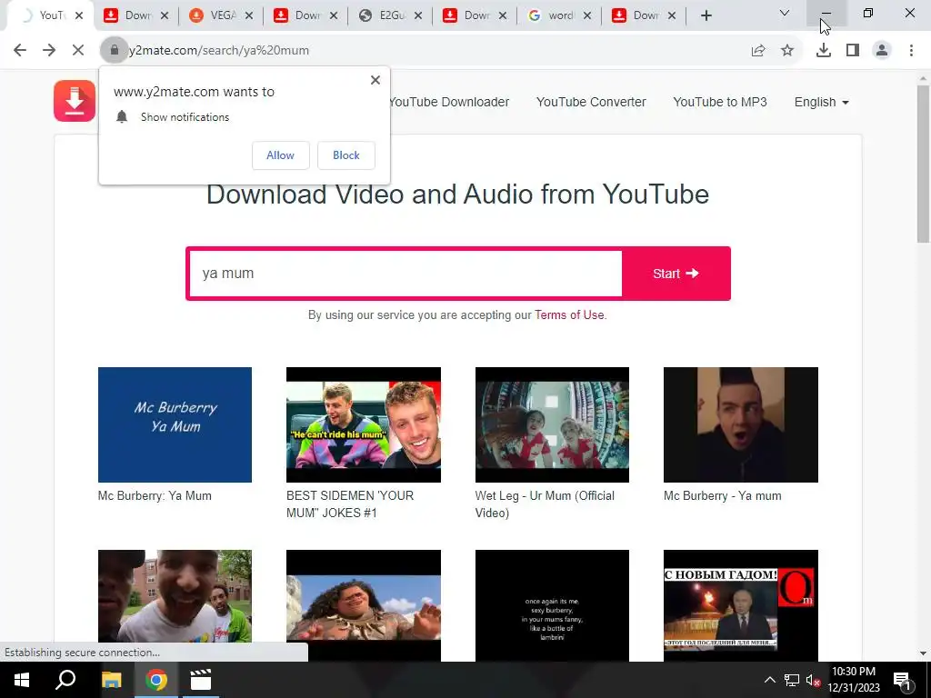The height and width of the screenshot is (698, 931).
Task: Close the Google word tab
Action: click(x=587, y=16)
